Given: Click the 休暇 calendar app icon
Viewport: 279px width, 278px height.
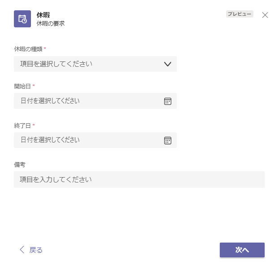Looking at the screenshot, I should click(22, 19).
